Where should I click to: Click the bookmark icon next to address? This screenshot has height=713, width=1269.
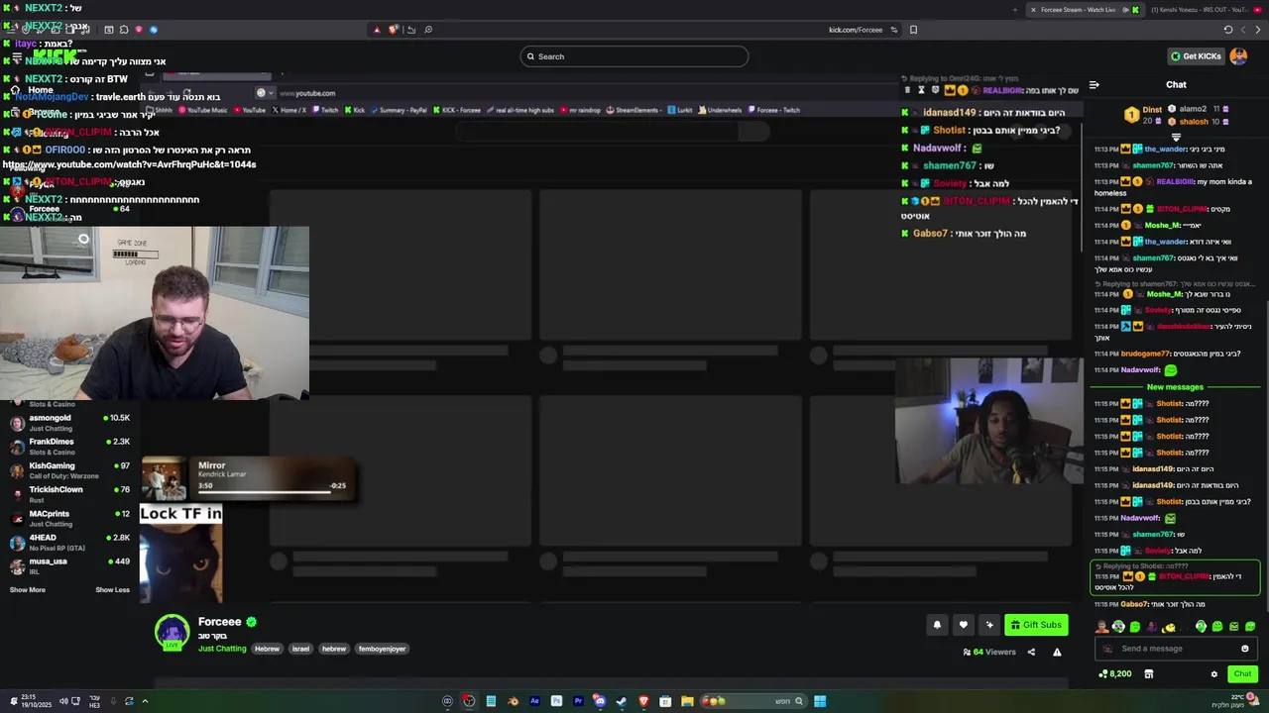pyautogui.click(x=913, y=30)
